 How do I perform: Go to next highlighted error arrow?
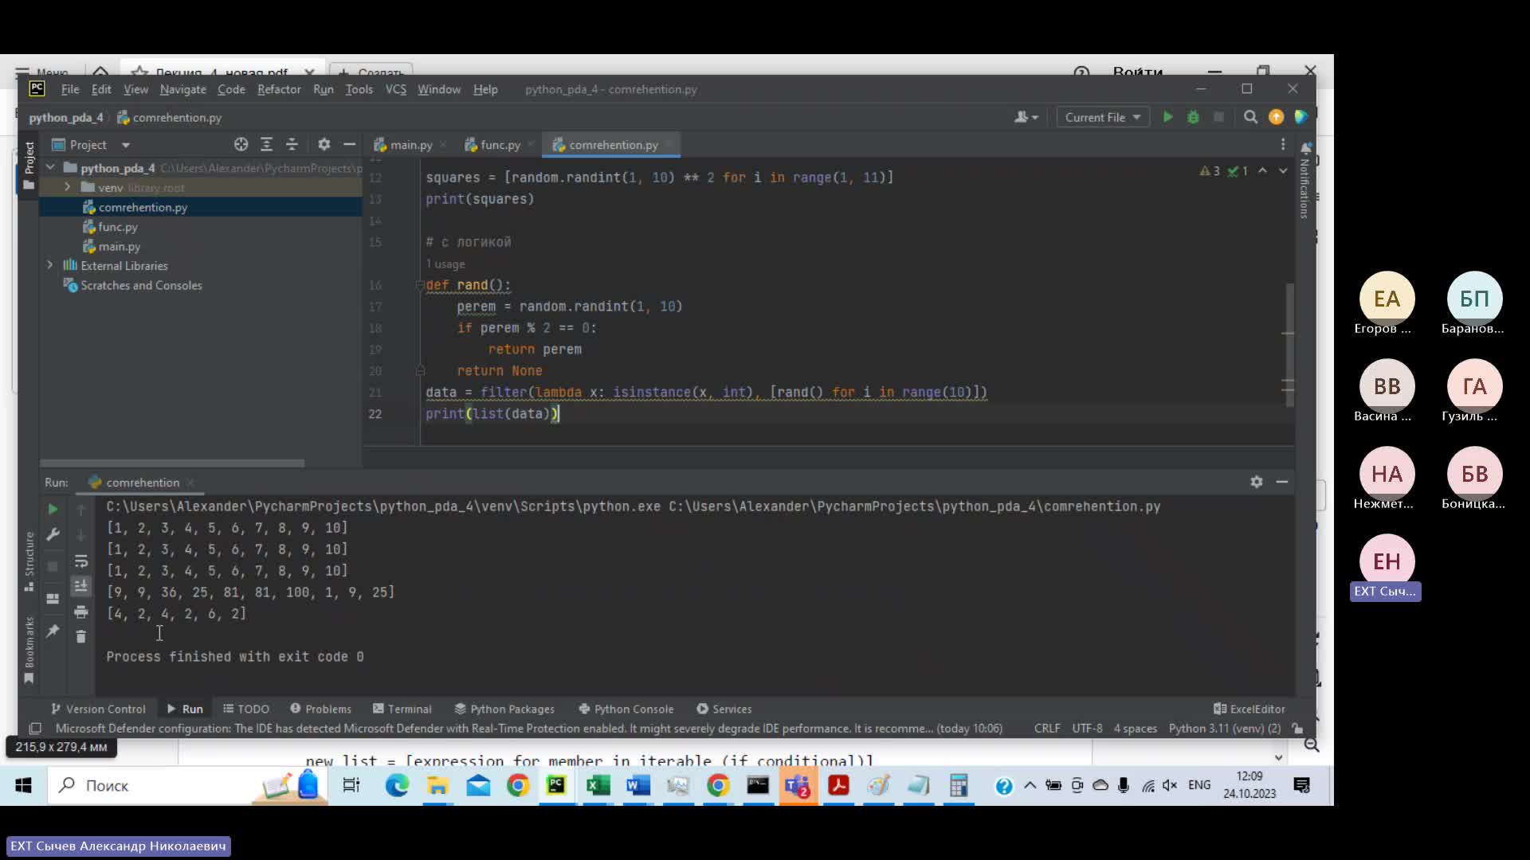(x=1283, y=171)
